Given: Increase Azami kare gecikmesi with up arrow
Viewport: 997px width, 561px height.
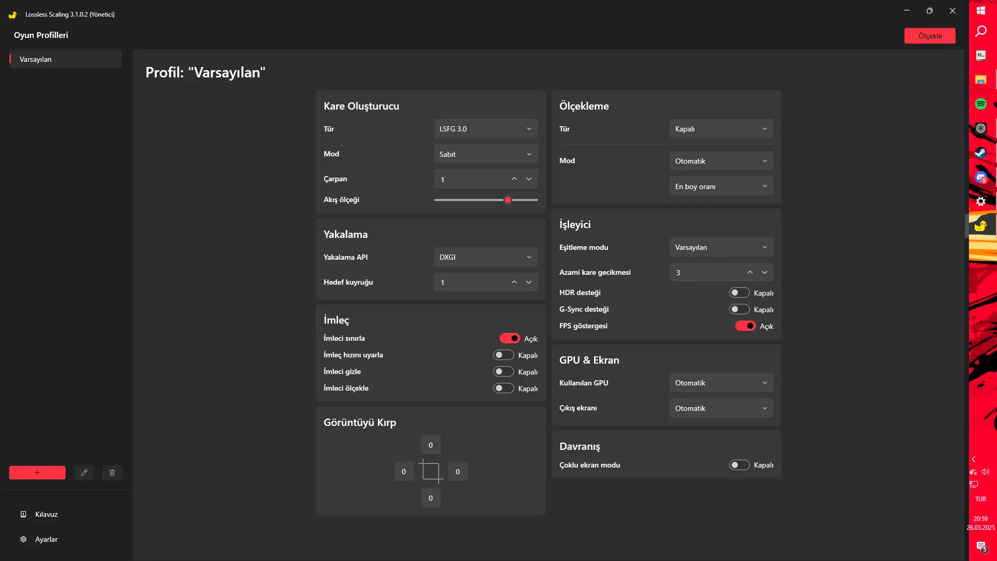Looking at the screenshot, I should (x=750, y=272).
